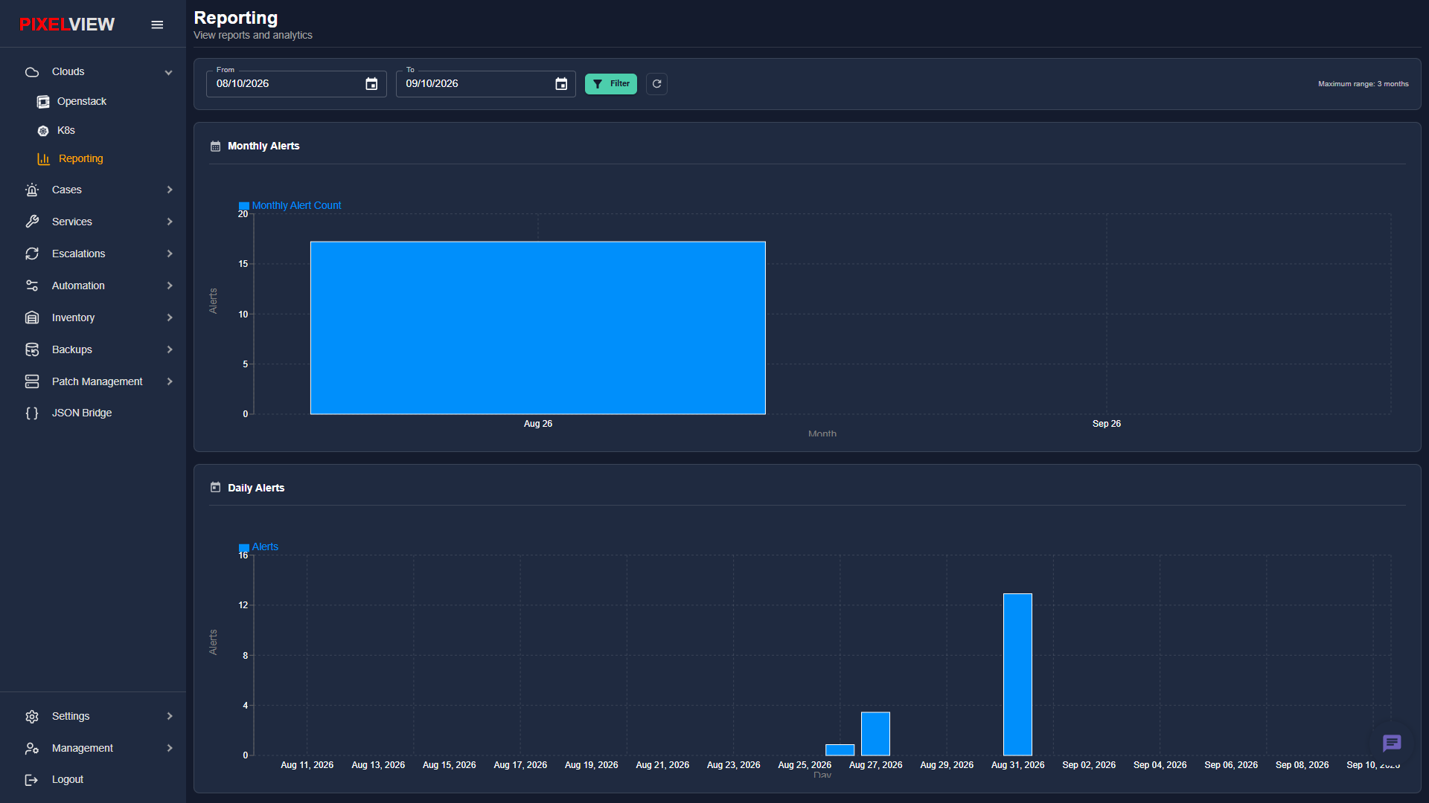Expand the Cases menu chevron

click(x=170, y=190)
